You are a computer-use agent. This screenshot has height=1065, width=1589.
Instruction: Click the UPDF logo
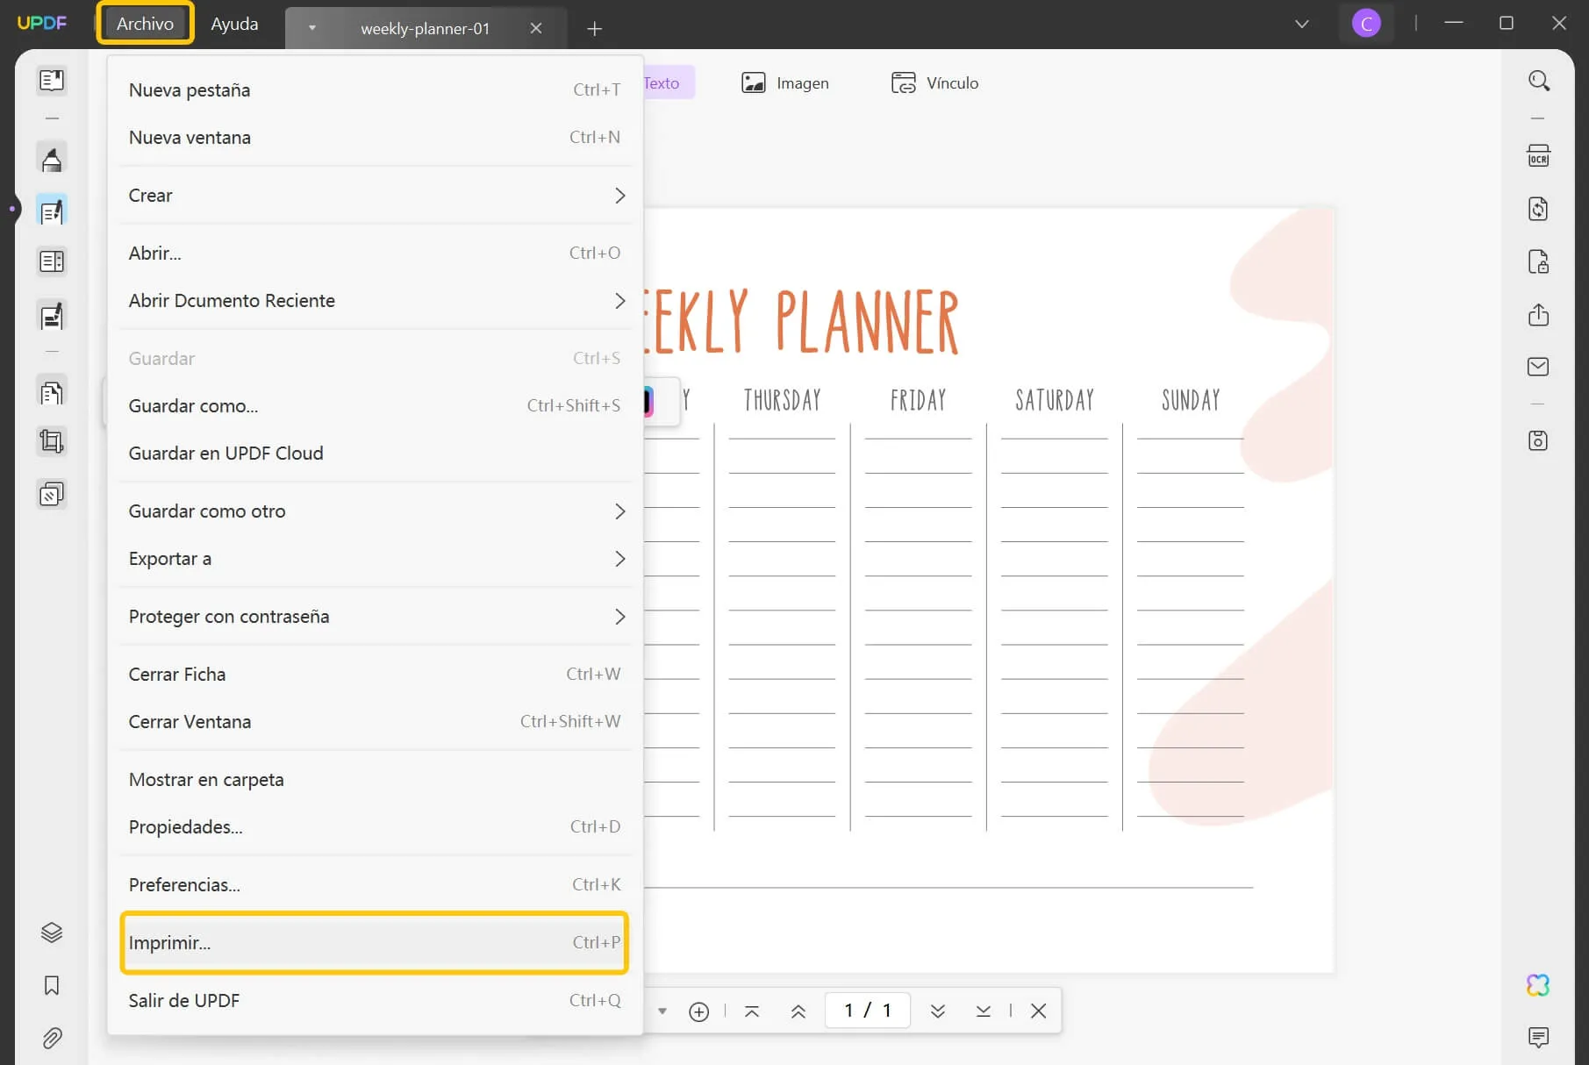pyautogui.click(x=42, y=24)
